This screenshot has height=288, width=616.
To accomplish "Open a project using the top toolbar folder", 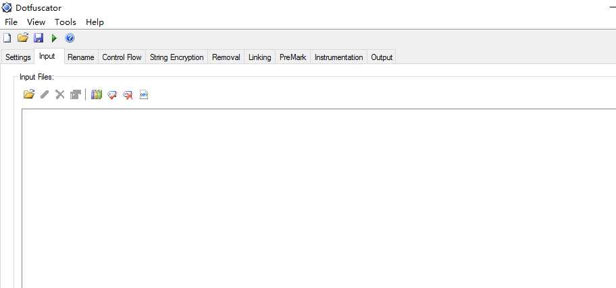I will coord(23,38).
